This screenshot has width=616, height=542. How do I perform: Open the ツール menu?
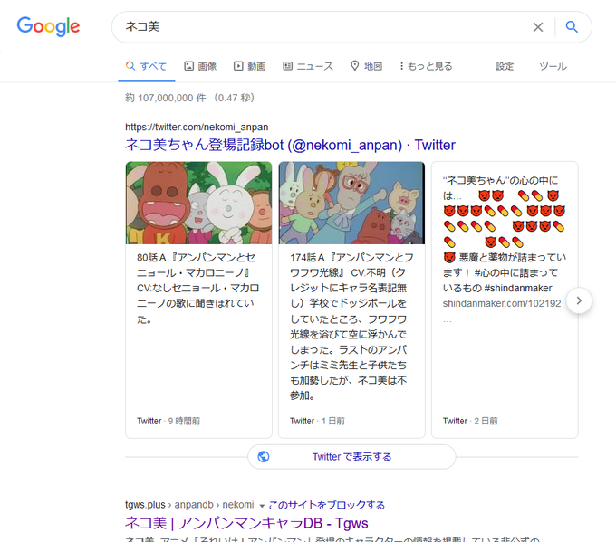tap(553, 66)
